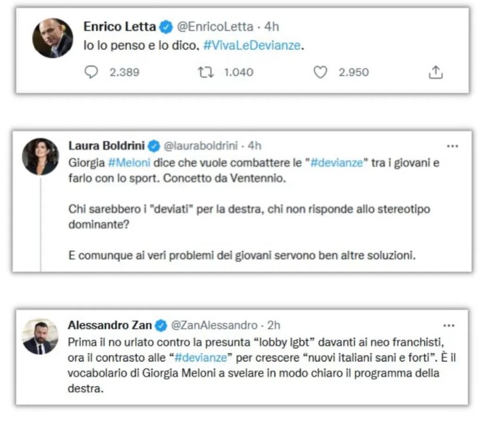Share Enrico Letta's tweet via share icon
Viewport: 482px width, 437px height.
tap(436, 72)
